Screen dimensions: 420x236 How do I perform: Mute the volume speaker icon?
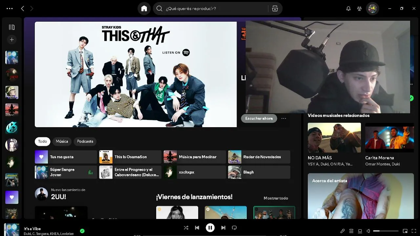(368, 231)
